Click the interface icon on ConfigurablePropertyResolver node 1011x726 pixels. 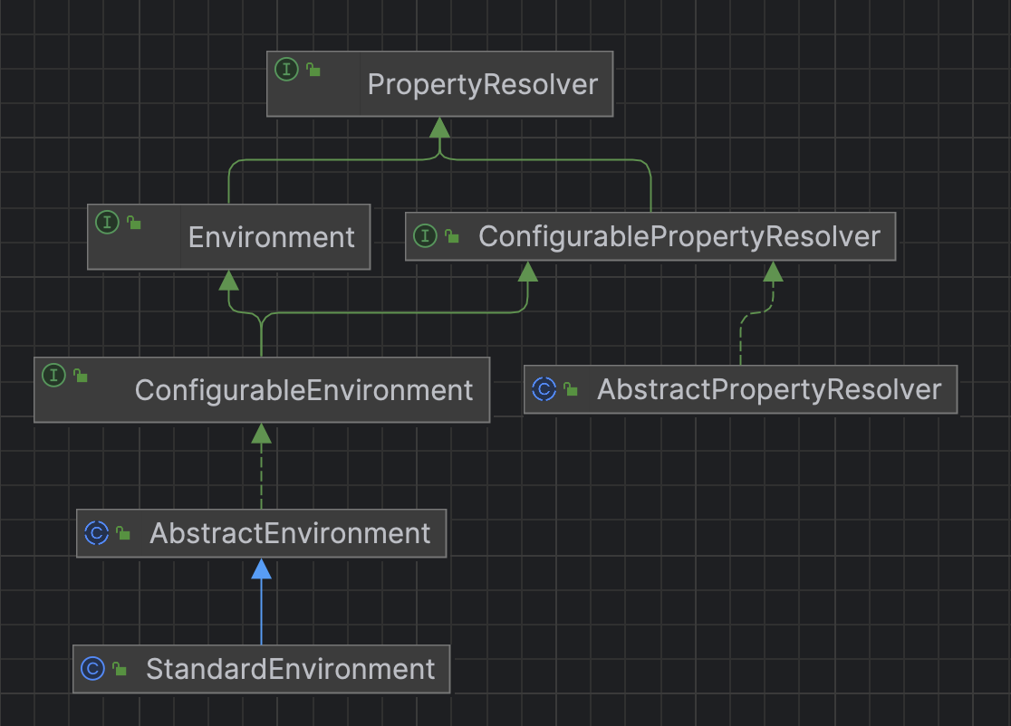point(425,236)
